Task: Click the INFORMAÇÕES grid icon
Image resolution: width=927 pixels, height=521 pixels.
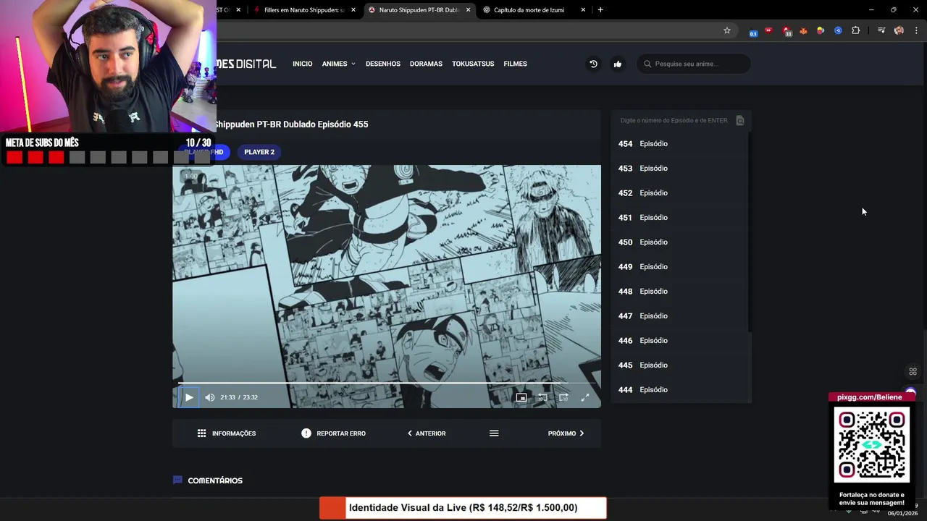Action: (x=201, y=433)
